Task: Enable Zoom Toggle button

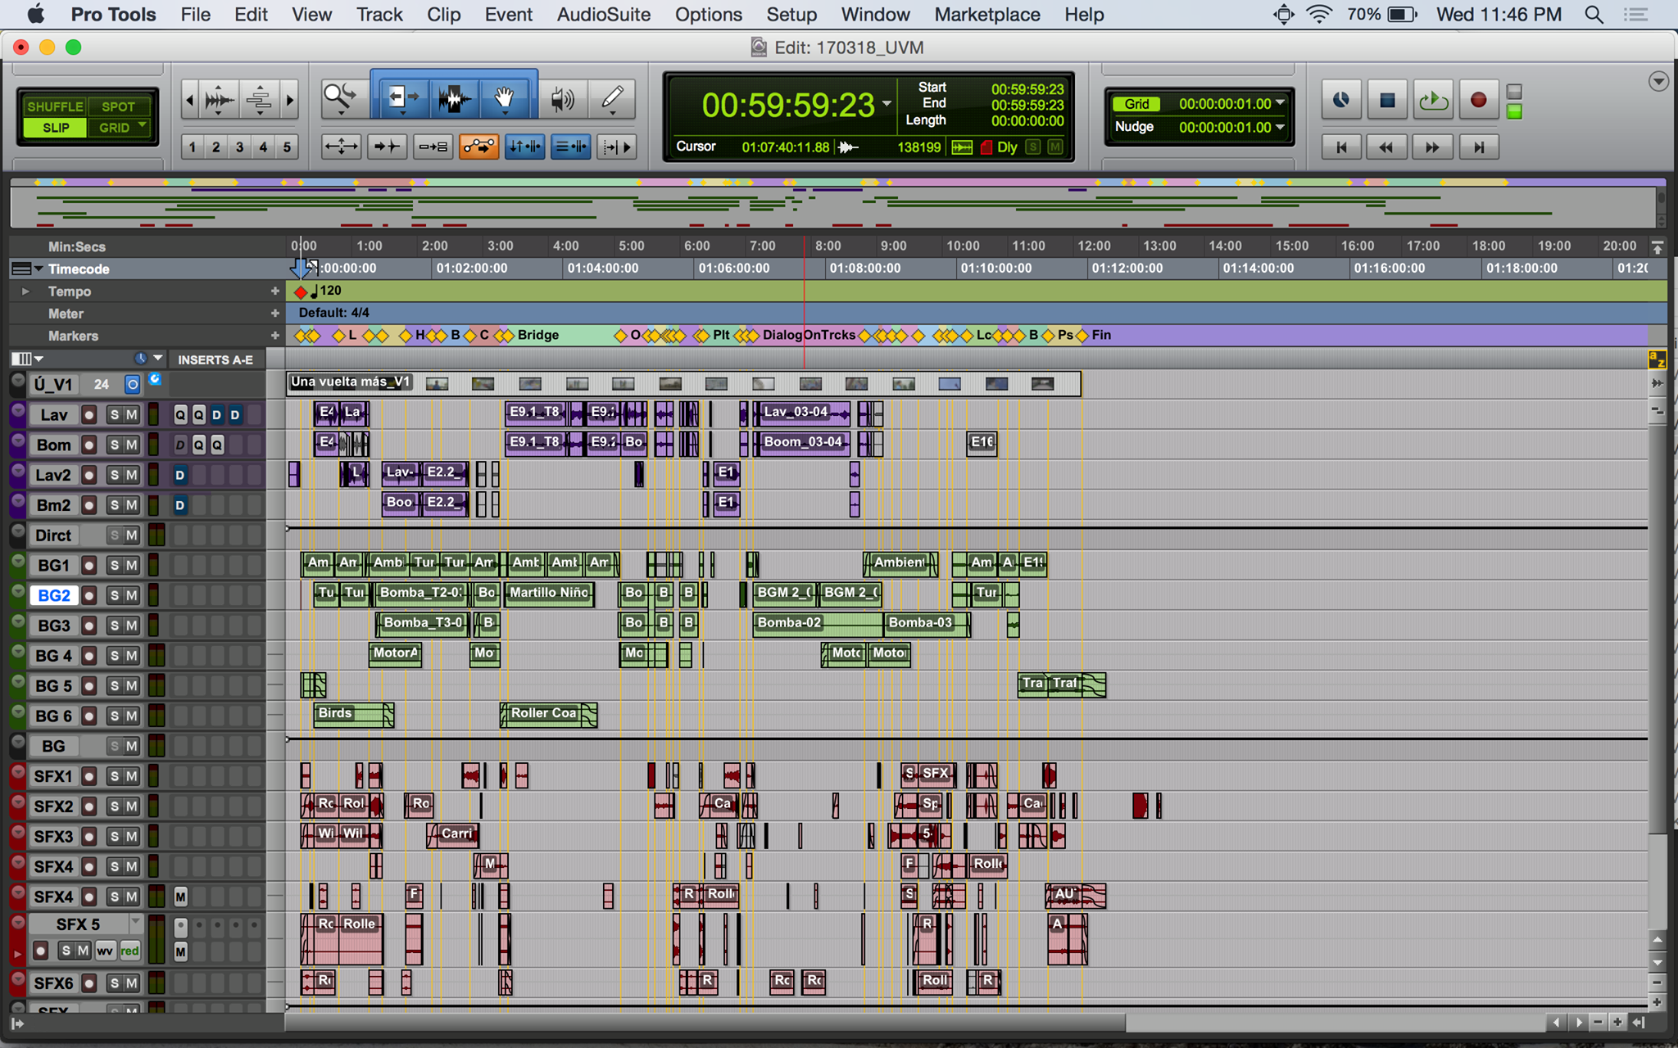Action: tap(341, 147)
